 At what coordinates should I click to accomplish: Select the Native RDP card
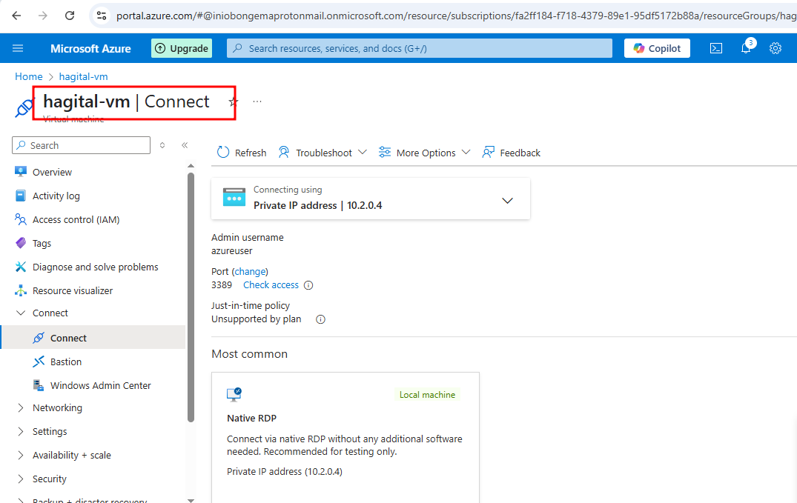345,437
